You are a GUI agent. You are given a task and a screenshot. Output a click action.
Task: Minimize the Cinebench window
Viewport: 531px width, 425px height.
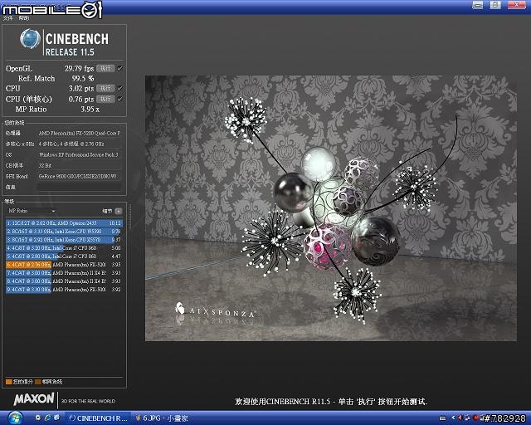coord(478,5)
